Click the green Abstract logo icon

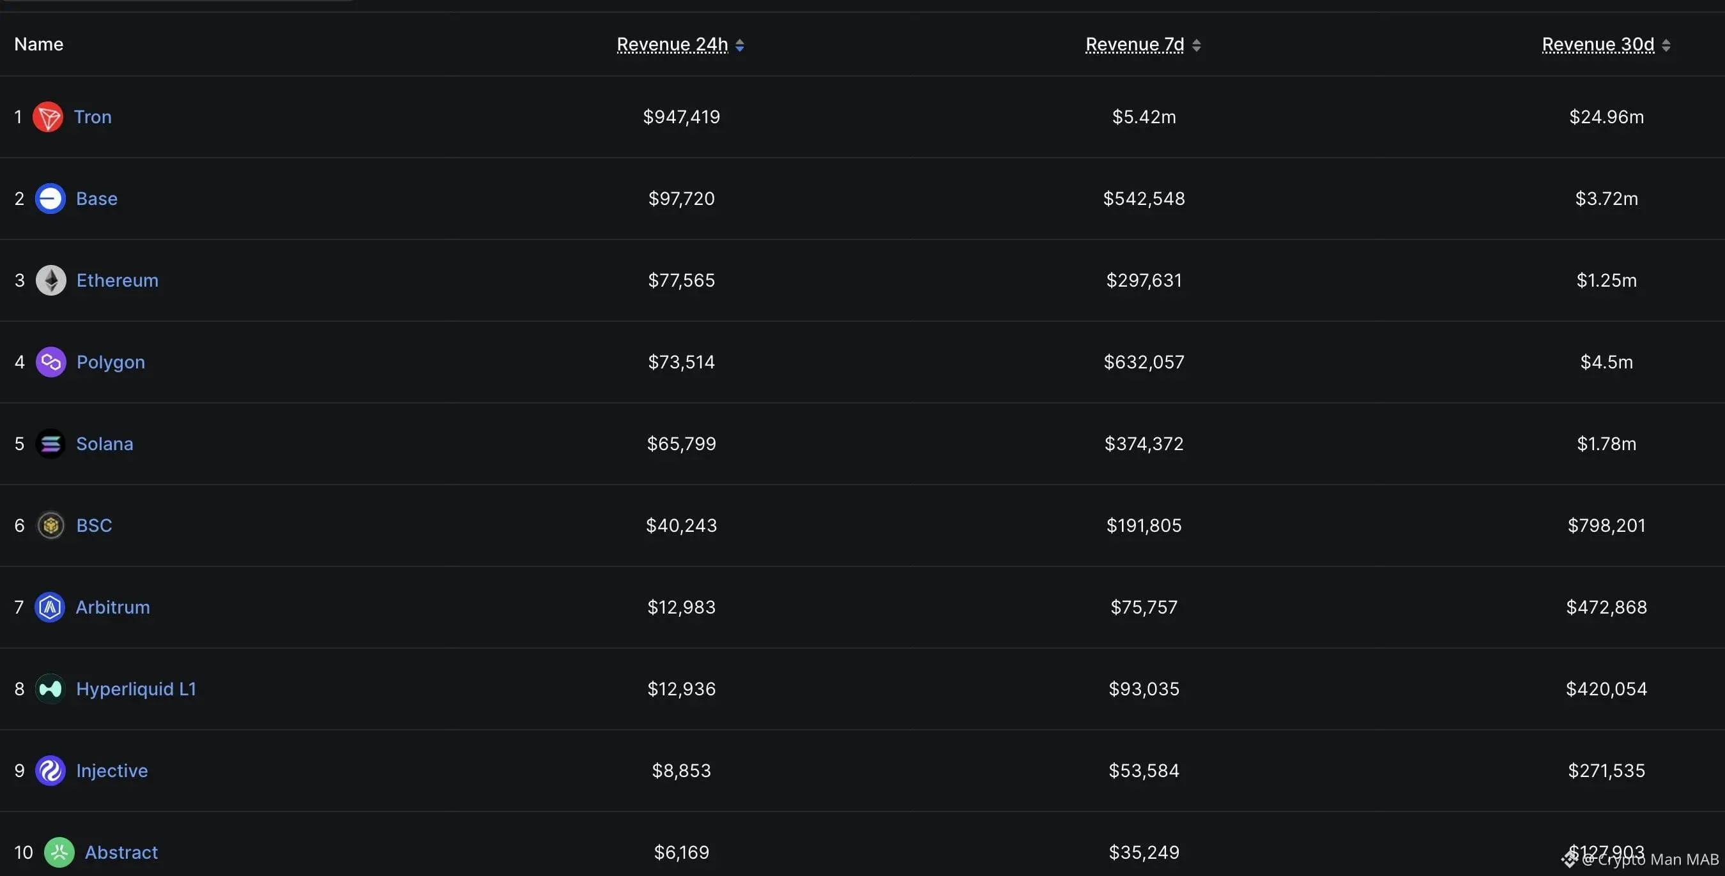(x=59, y=852)
